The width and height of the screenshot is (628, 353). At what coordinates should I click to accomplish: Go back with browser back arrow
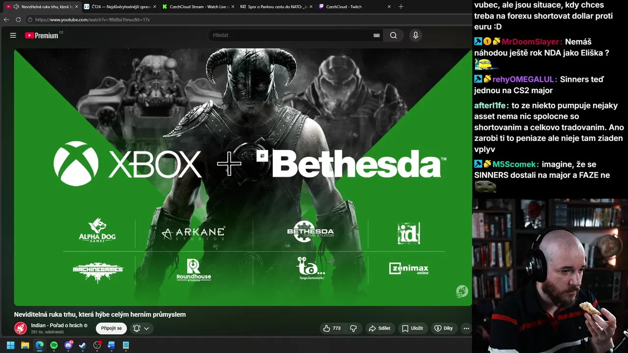click(6, 20)
